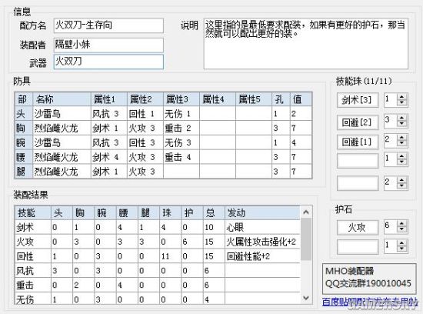Select the 头 row 沙雷鸟 armor name
This screenshot has height=314, width=423.
(62, 114)
